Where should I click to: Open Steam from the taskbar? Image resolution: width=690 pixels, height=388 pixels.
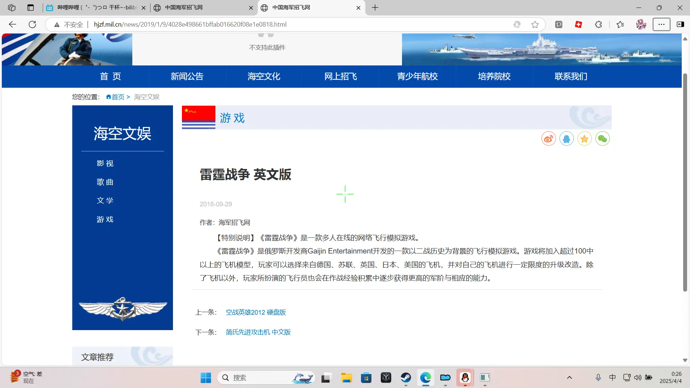coord(406,378)
